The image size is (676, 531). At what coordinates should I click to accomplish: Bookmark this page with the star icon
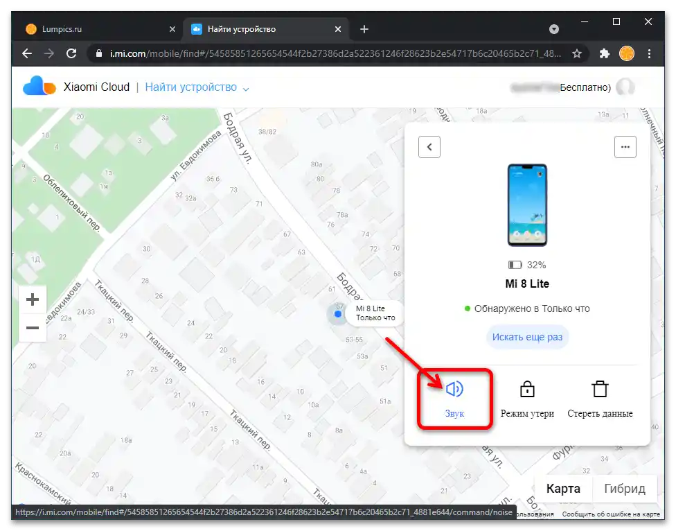(x=577, y=53)
